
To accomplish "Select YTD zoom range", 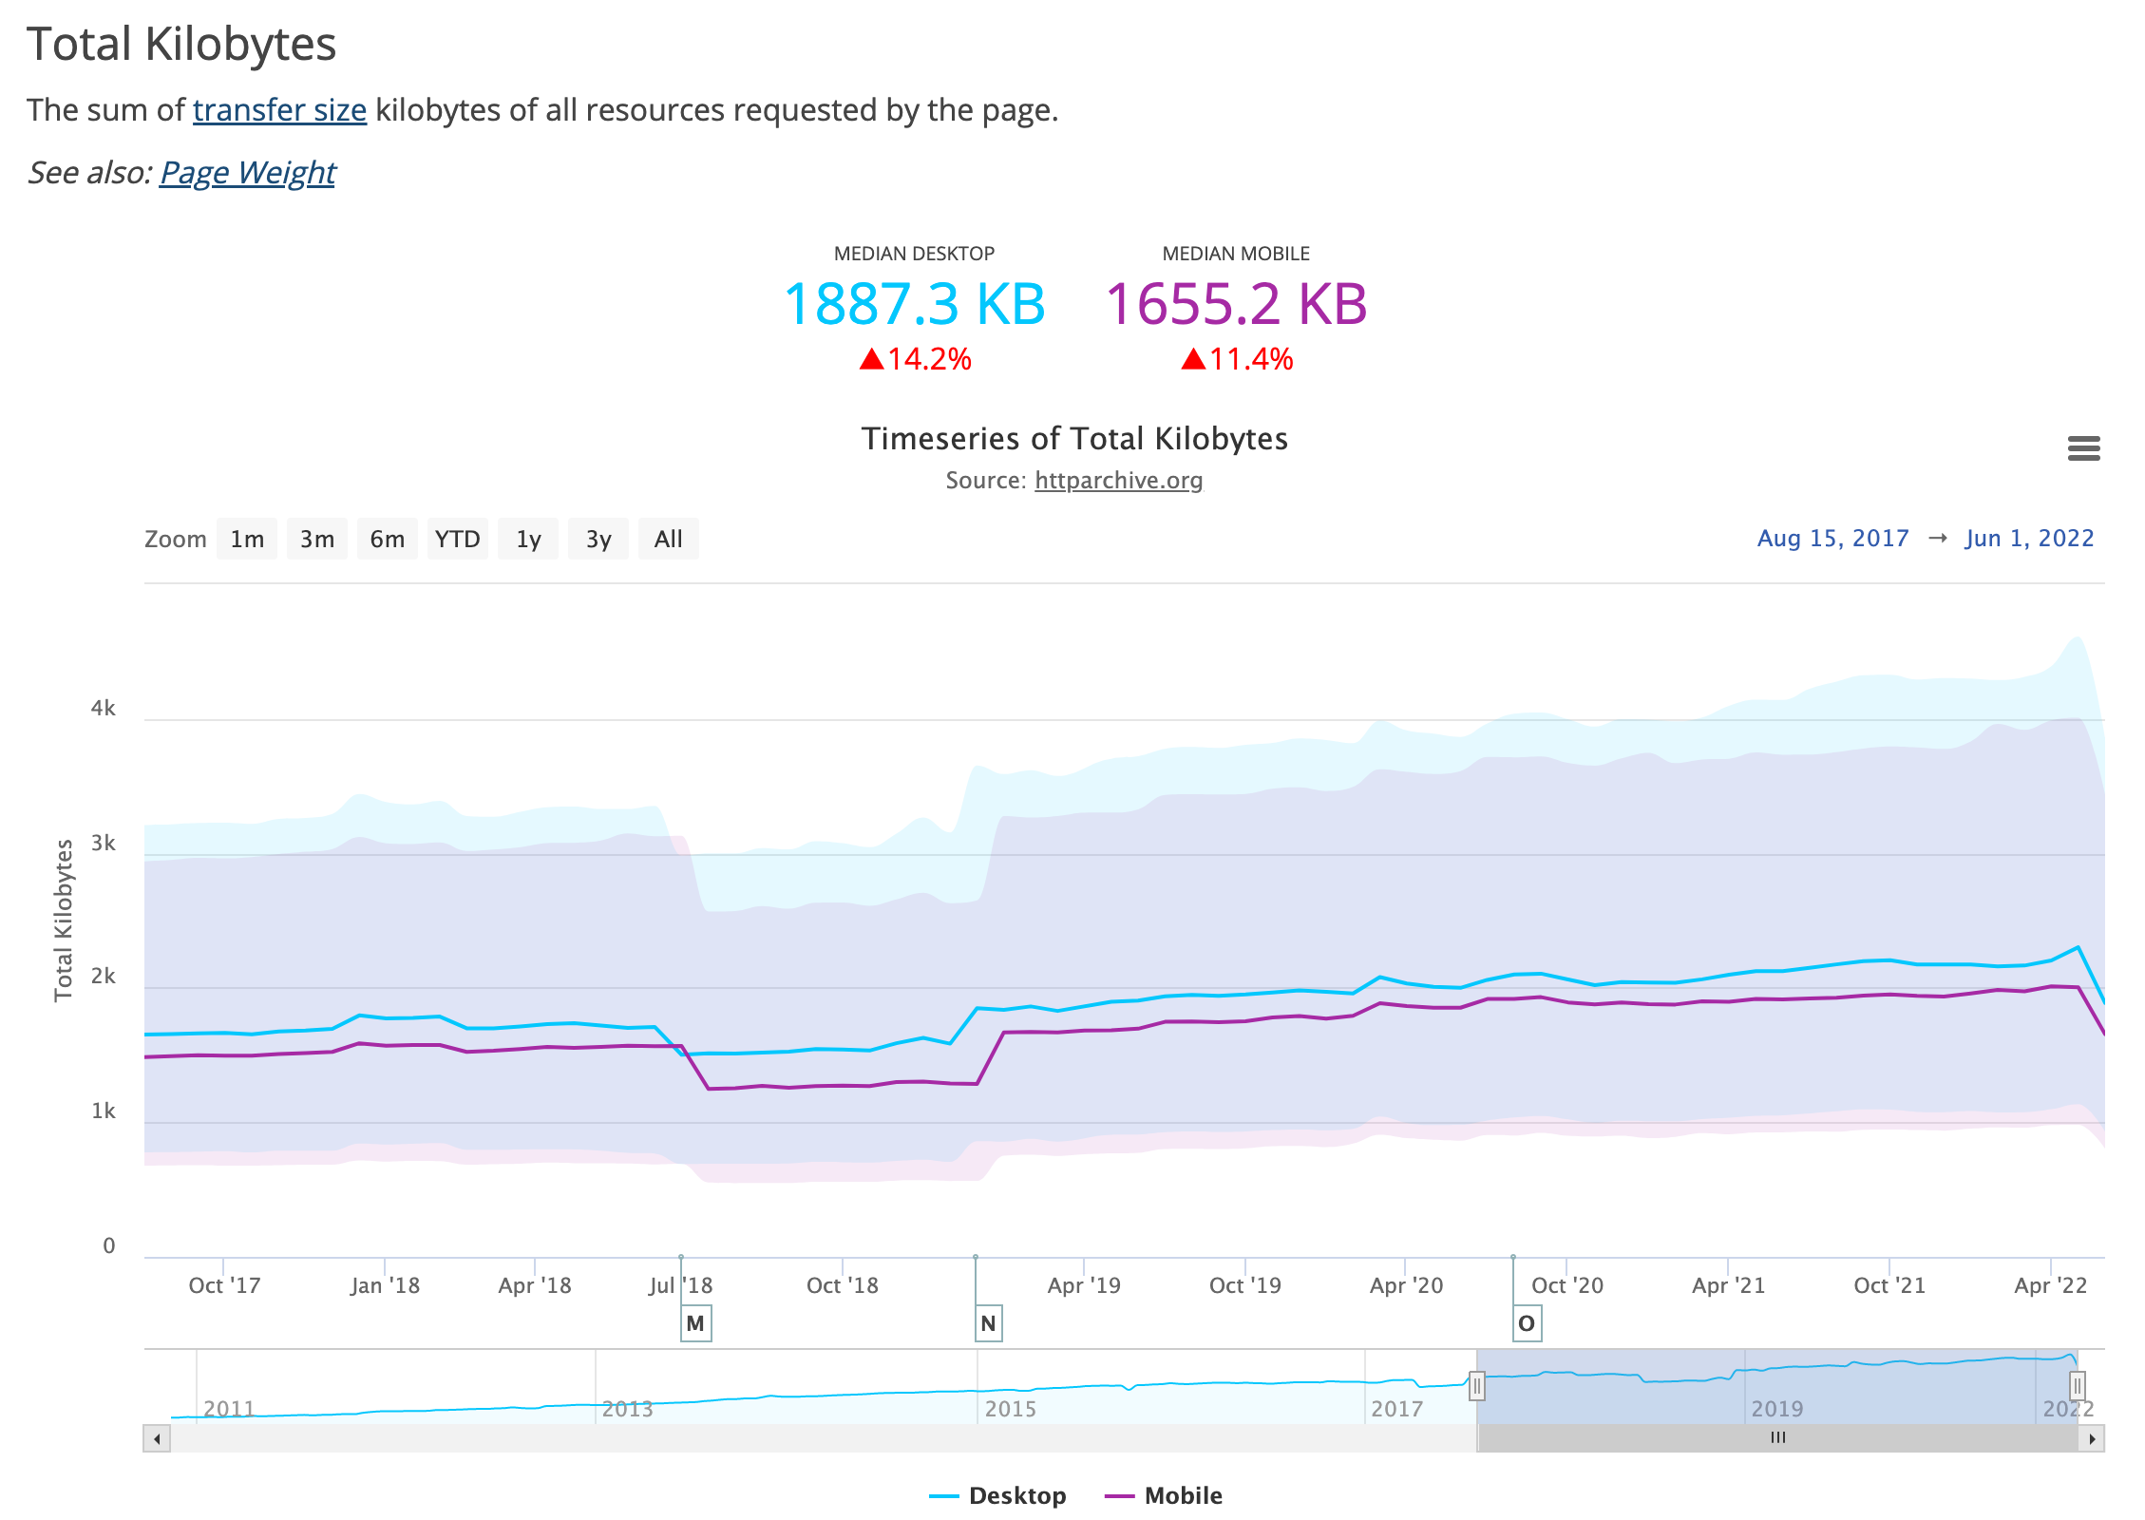I will tap(458, 539).
